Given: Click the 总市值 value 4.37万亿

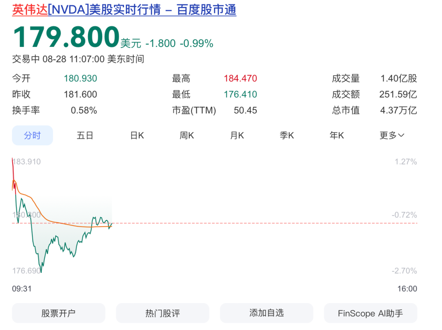Looking at the screenshot, I should coord(398,110).
